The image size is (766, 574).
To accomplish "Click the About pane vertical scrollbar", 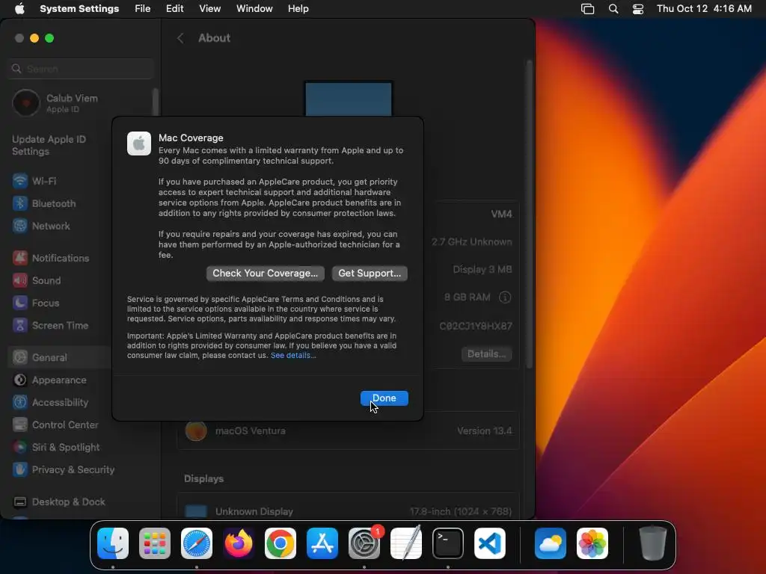I will (x=530, y=214).
